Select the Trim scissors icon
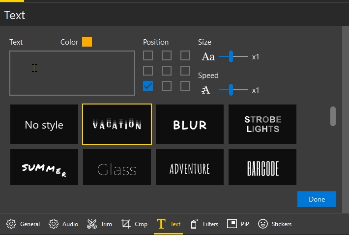The height and width of the screenshot is (235, 349). click(x=92, y=224)
